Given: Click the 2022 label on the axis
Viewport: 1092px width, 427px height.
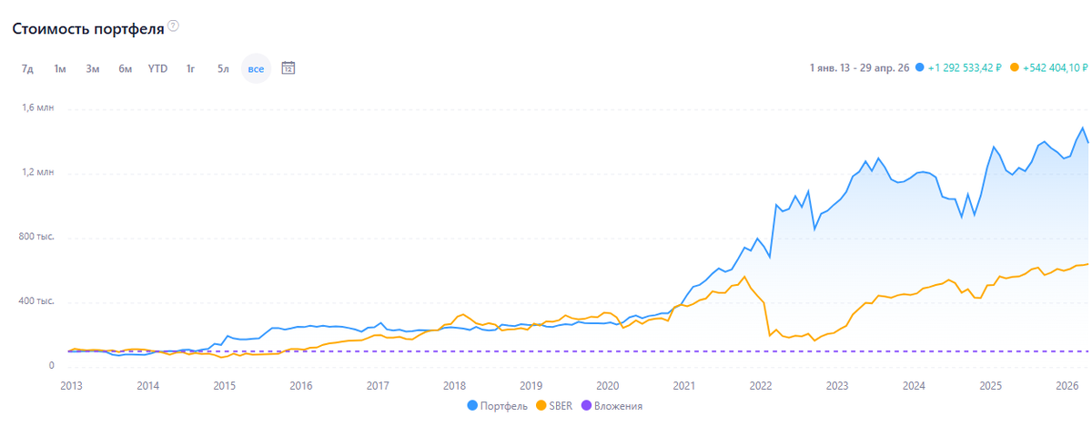Looking at the screenshot, I should (760, 385).
